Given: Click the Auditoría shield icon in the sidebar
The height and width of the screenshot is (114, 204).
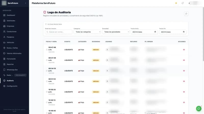Looking at the screenshot, I should (4, 81).
